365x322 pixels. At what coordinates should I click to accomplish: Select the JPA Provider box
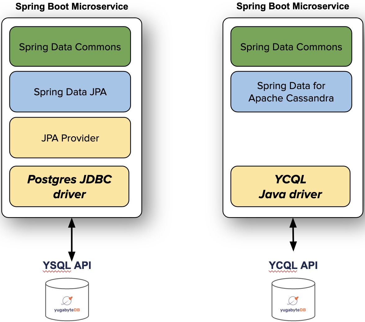(70, 138)
